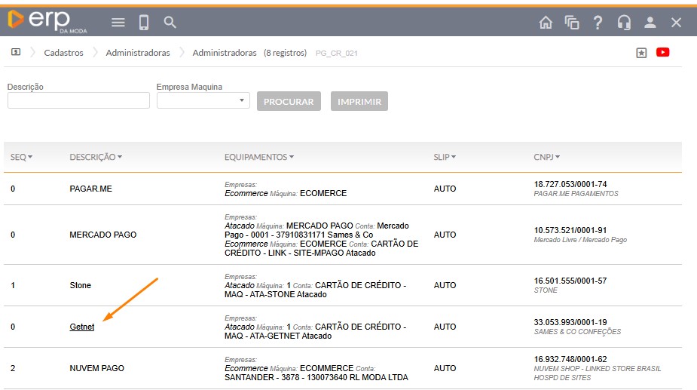
Task: Sort by the SEQ column header
Action: (21, 157)
